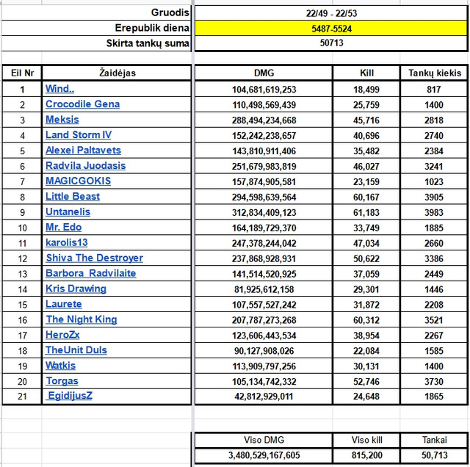Select DMG value 312,834,409,123

264,212
